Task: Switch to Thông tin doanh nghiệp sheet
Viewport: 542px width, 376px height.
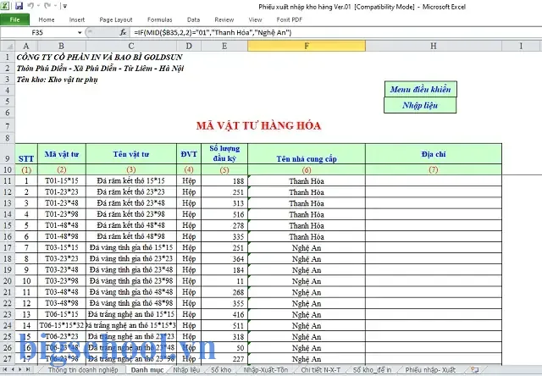Action: coord(83,370)
